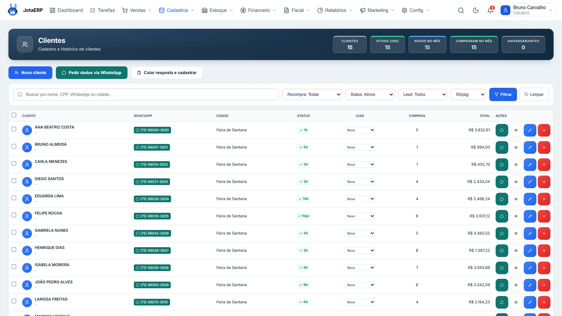View Diego Santos details with eye icon
This screenshot has height=316, width=562.
(x=516, y=182)
